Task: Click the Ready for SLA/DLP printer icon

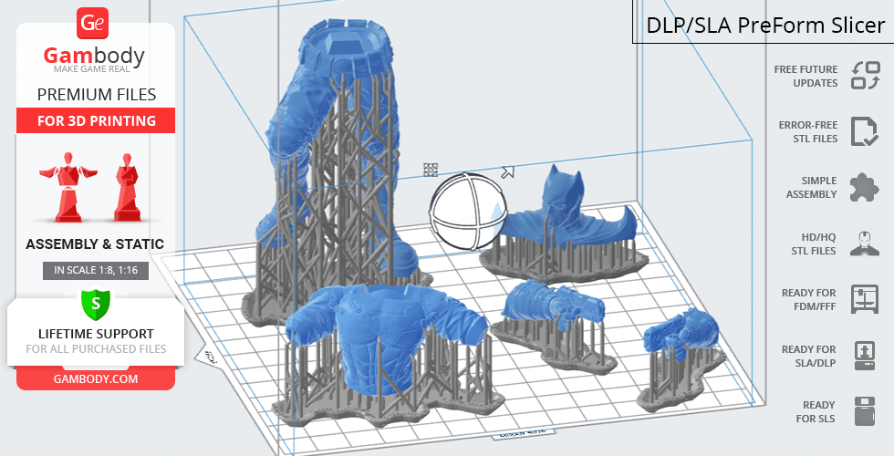Action: (864, 356)
